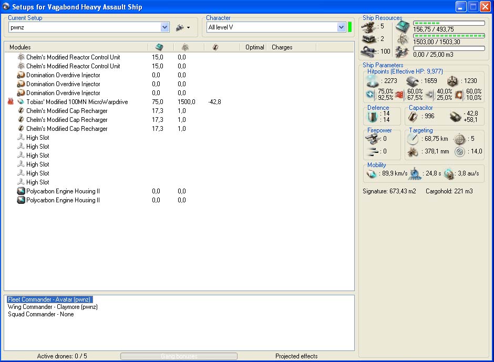The width and height of the screenshot is (494, 362).
Task: Select the Tobias' Modified 100MN MicroWarpdrive row
Action: click(179, 102)
